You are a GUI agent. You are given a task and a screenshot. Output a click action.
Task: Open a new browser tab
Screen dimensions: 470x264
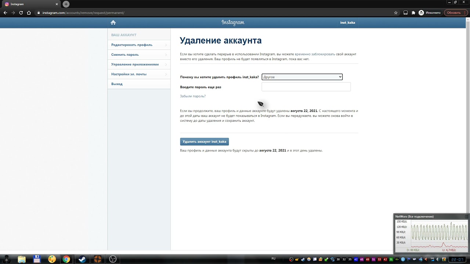click(66, 4)
